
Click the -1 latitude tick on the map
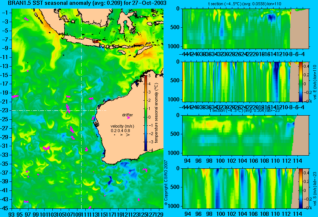point(5,13)
